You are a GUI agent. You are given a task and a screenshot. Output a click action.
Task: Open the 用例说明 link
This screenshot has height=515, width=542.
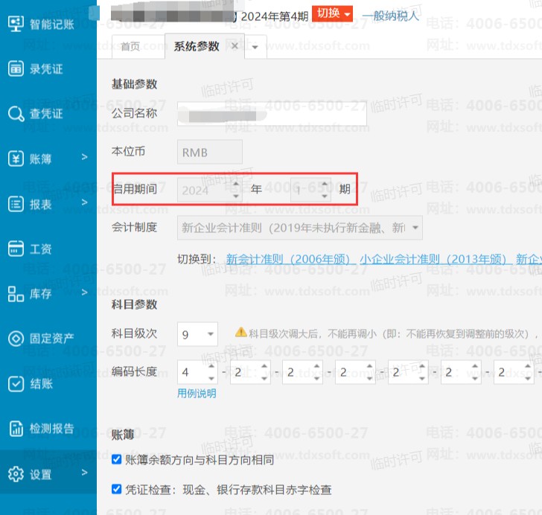(x=197, y=393)
